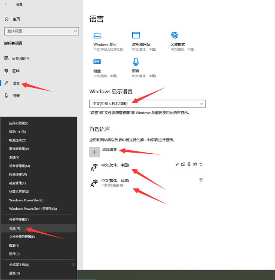This screenshot has height=280, width=275.
Task: Click the 应用和网站 tile label
Action: 141,44
